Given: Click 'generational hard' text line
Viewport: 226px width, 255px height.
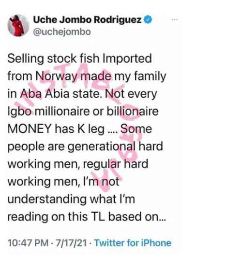Looking at the screenshot, I should pos(115,146).
